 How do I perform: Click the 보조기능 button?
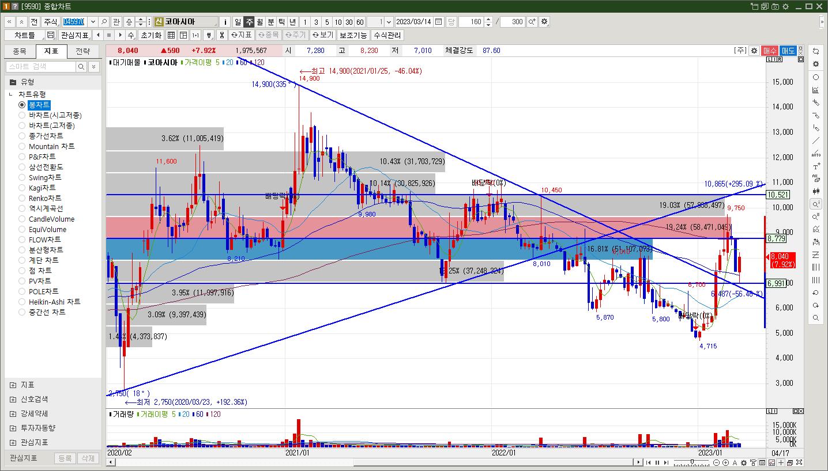[x=353, y=35]
